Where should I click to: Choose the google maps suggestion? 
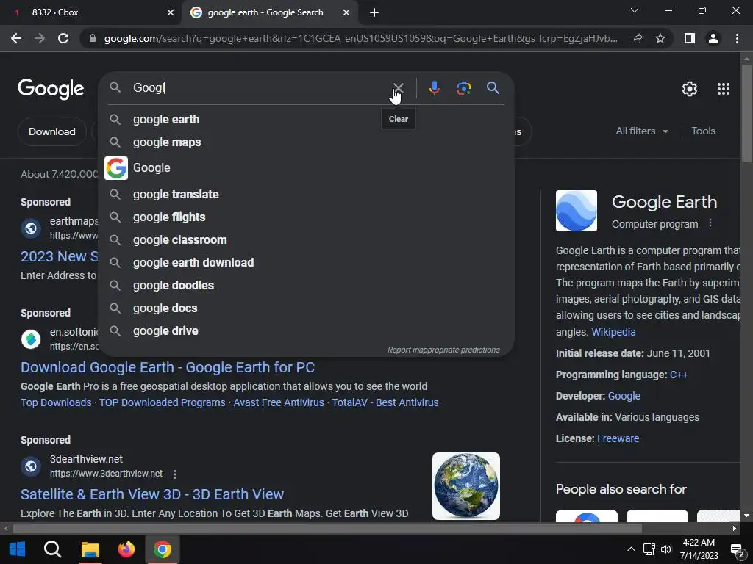point(306,142)
